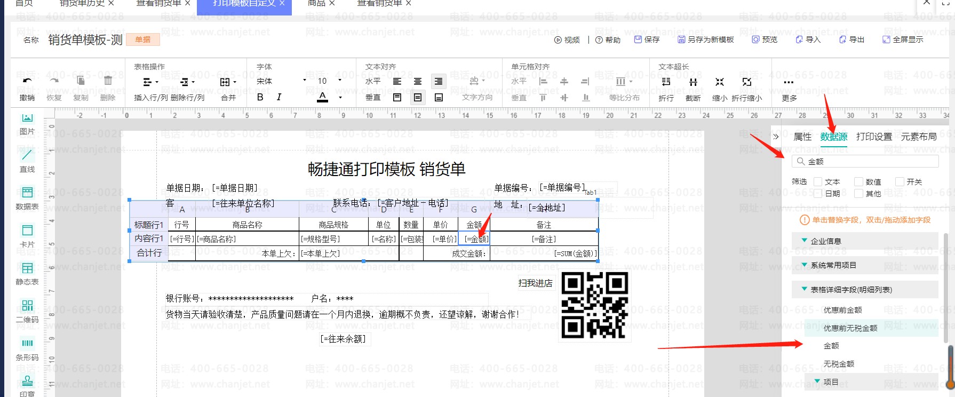Switch to the 打印设置 tab
Viewport: 955px width, 397px height.
point(873,137)
